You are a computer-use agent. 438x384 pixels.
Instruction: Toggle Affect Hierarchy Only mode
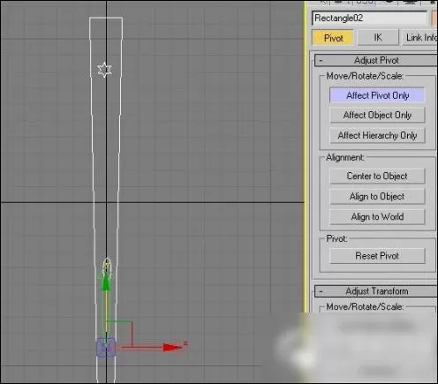tap(377, 135)
